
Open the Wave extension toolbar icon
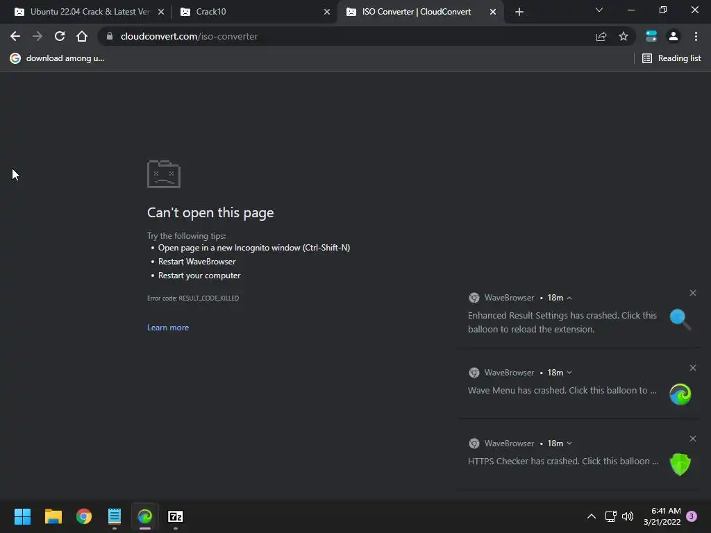[x=651, y=36]
